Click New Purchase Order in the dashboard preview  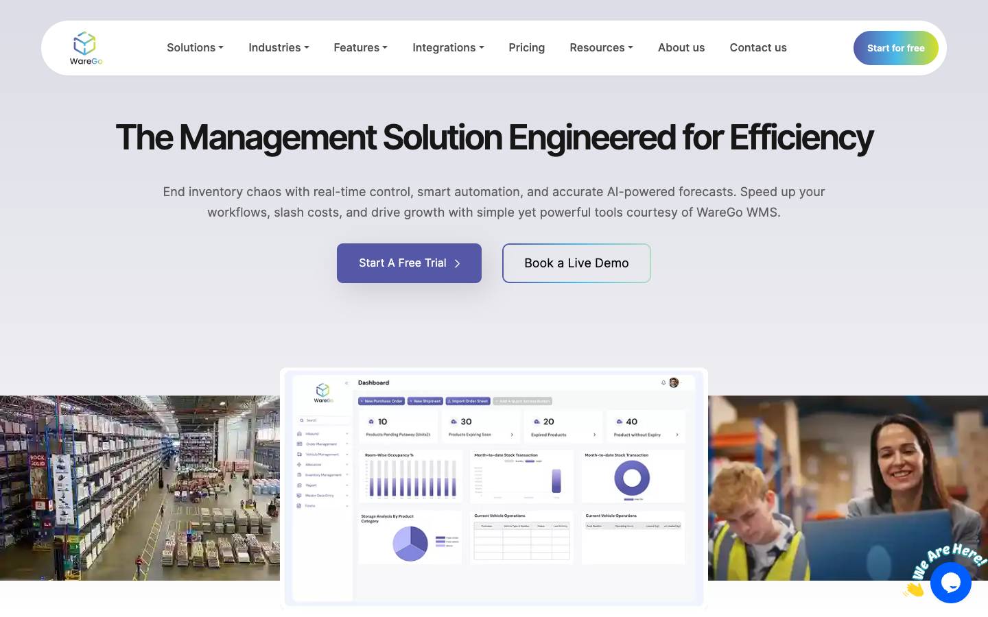[x=381, y=401]
